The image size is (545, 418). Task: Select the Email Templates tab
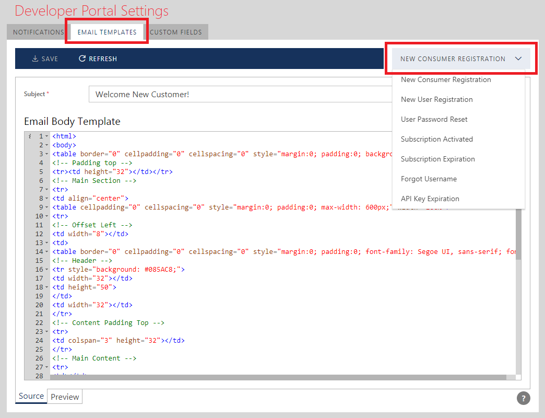tap(107, 32)
